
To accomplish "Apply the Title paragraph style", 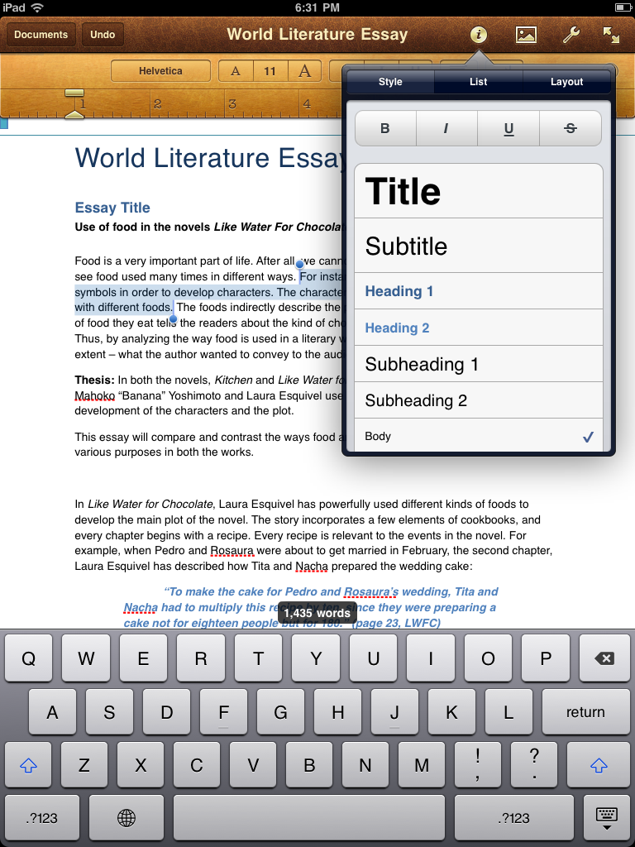I will 479,191.
